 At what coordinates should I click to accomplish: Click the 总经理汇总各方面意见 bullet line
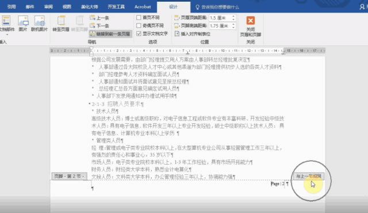139,89
